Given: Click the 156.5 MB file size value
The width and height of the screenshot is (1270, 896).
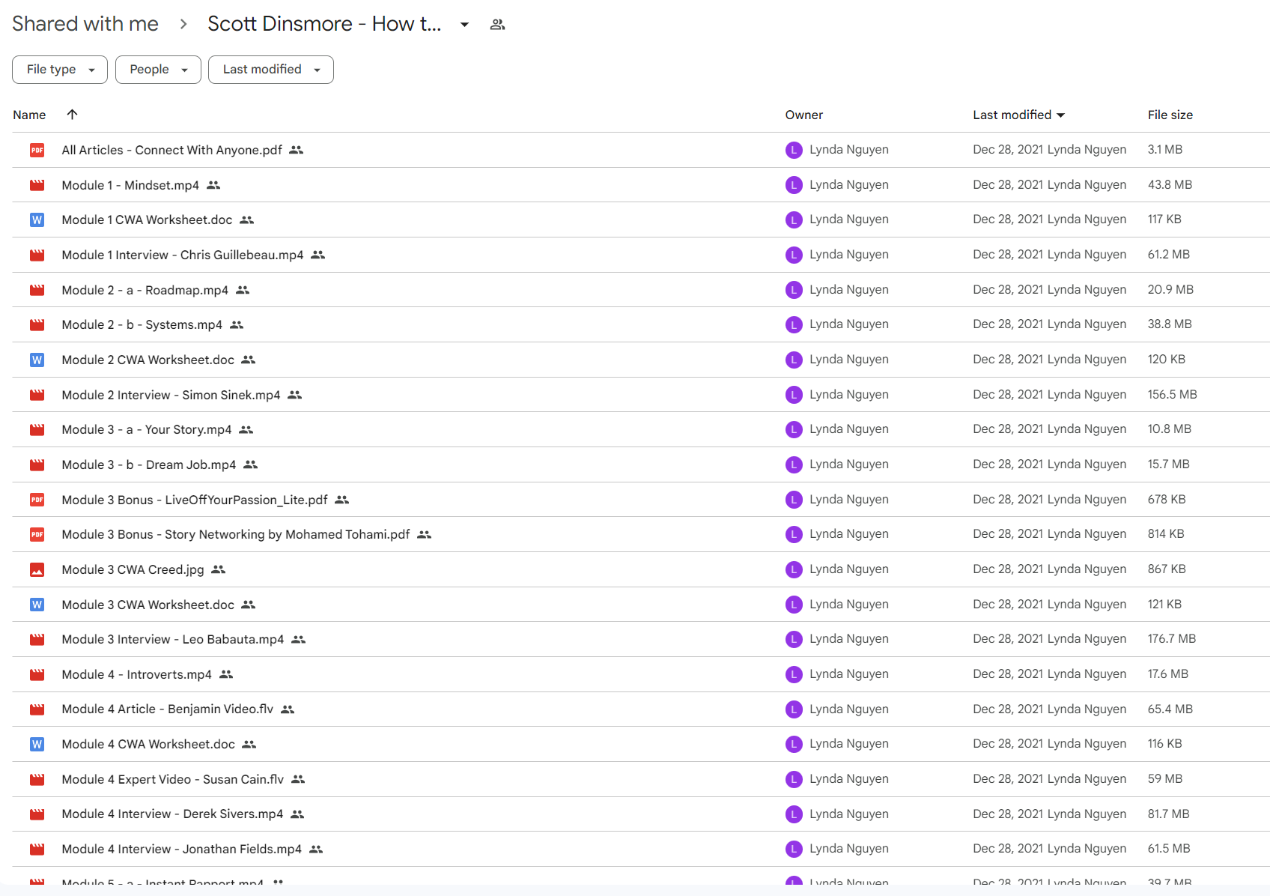Looking at the screenshot, I should coord(1172,394).
